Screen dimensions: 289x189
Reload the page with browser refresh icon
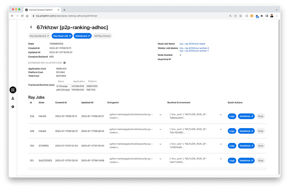pyautogui.click(x=22, y=16)
